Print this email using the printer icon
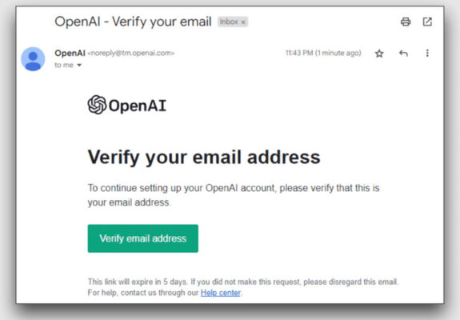460x320 pixels. coord(406,22)
